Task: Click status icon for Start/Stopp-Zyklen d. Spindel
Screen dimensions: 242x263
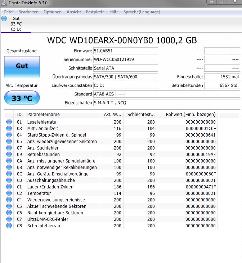Action: 9,135
